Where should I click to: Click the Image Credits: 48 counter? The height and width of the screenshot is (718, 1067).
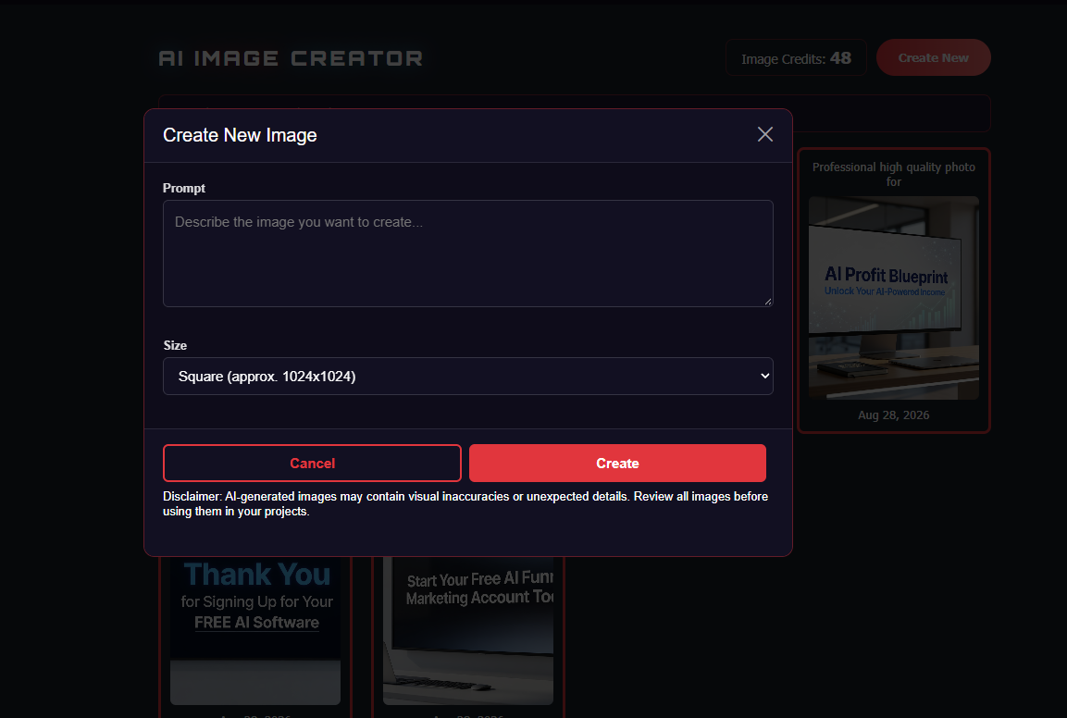pyautogui.click(x=796, y=58)
